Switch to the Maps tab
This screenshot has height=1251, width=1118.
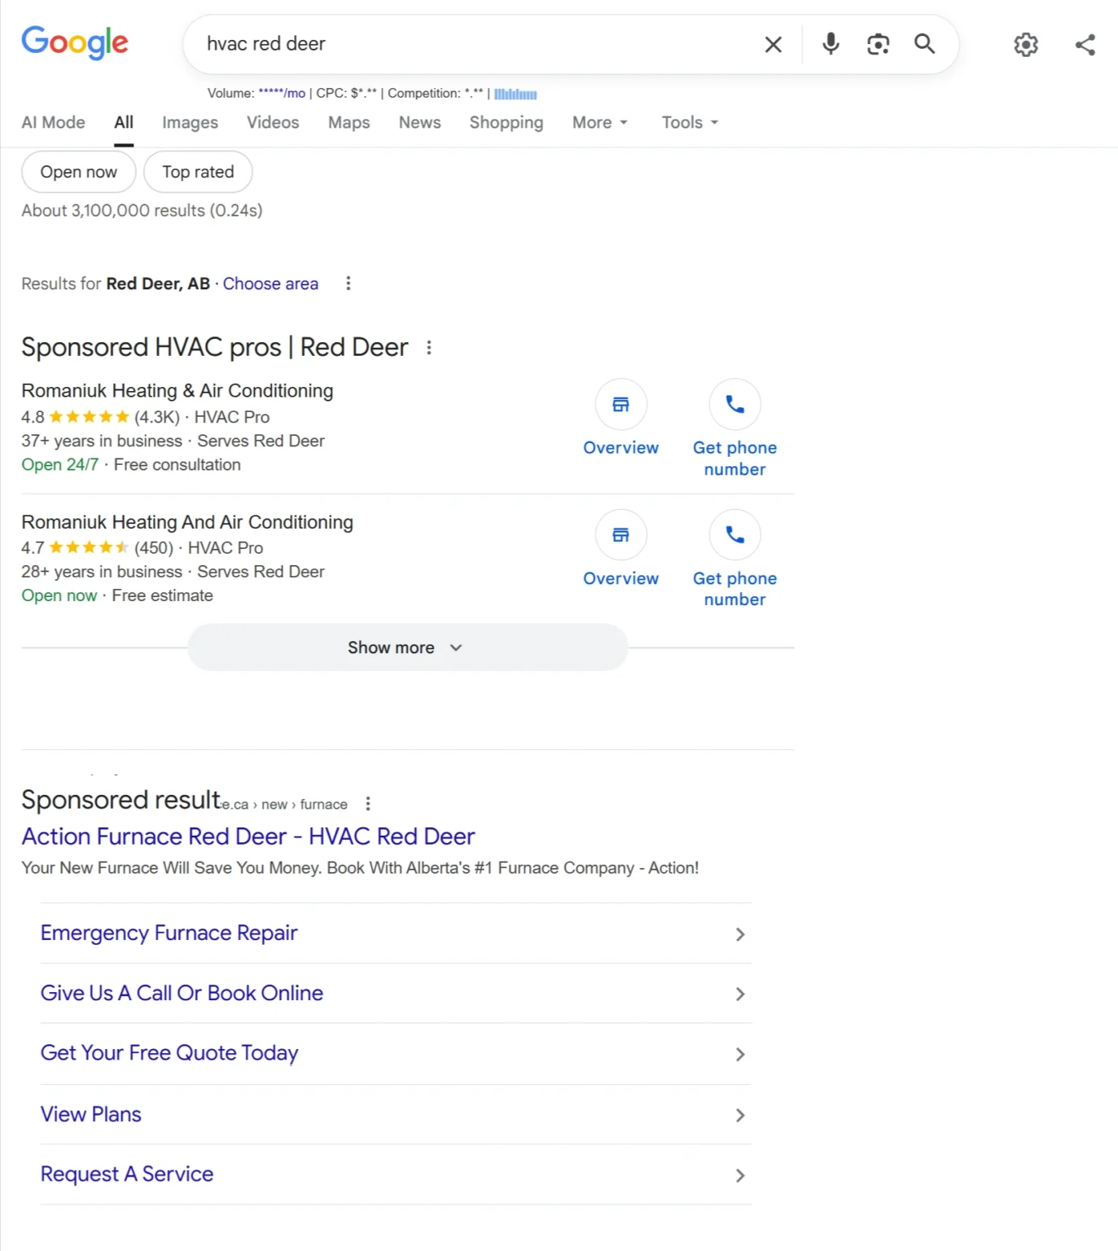pyautogui.click(x=349, y=122)
